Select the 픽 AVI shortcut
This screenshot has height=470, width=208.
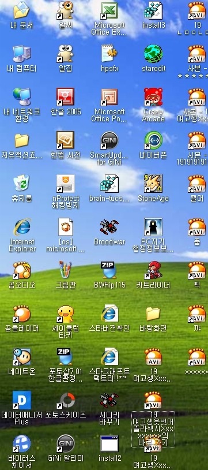[x=196, y=270]
